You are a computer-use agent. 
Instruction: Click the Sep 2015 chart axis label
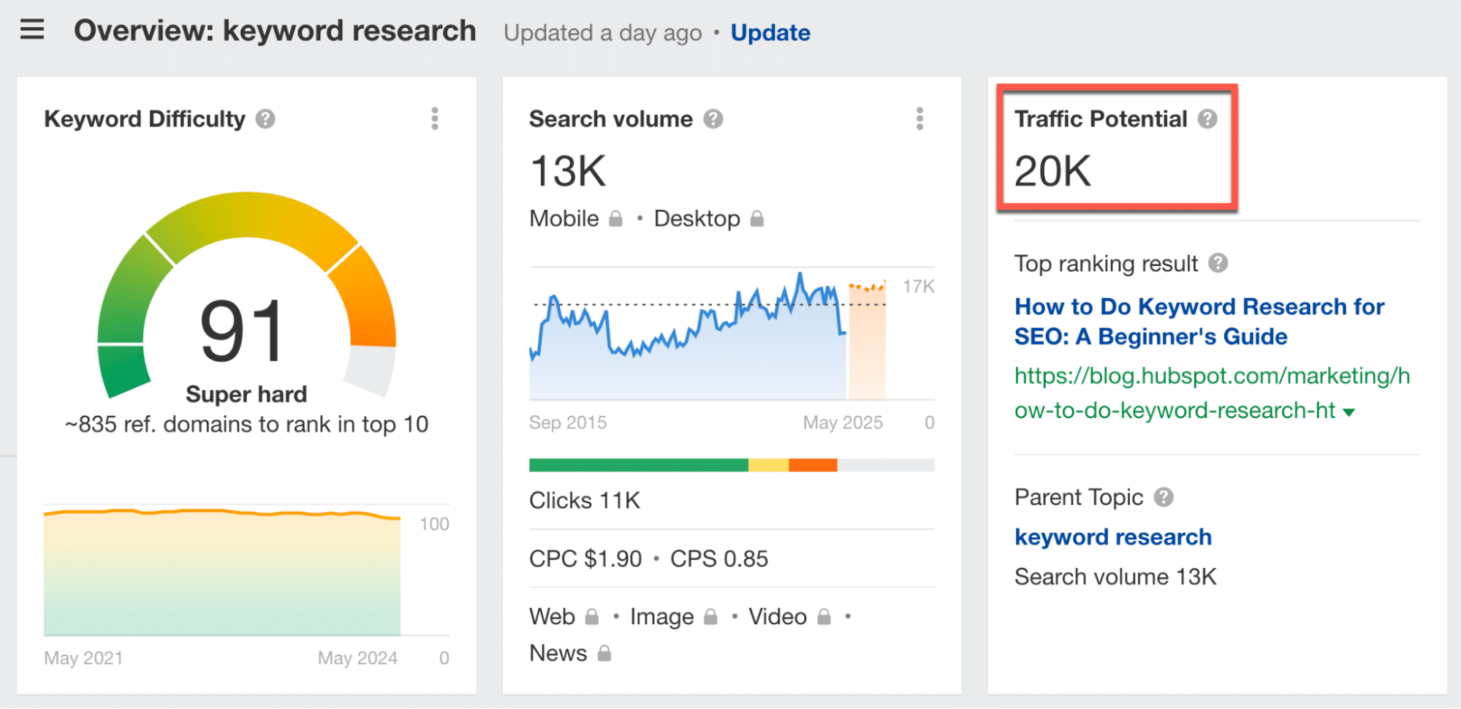click(568, 422)
